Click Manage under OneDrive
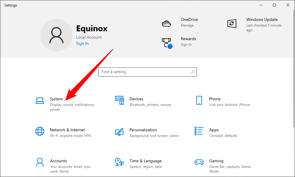The height and width of the screenshot is (177, 295). [x=187, y=25]
